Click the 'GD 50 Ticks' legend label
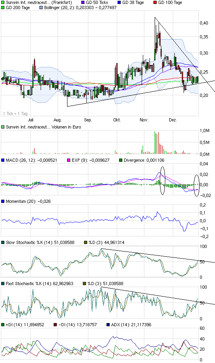This screenshot has width=215, height=363. point(97,2)
